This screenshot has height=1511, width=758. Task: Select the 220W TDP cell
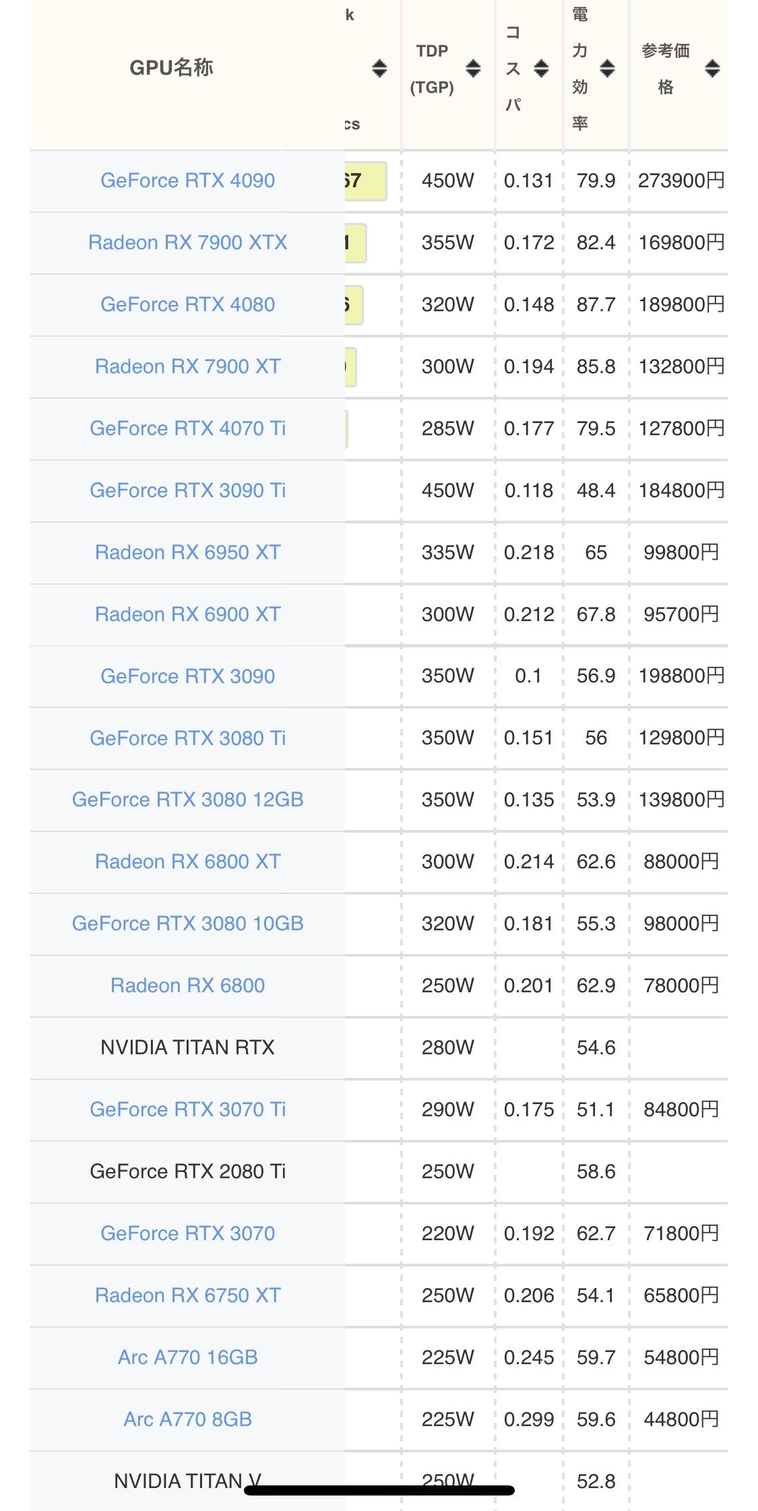point(448,1233)
